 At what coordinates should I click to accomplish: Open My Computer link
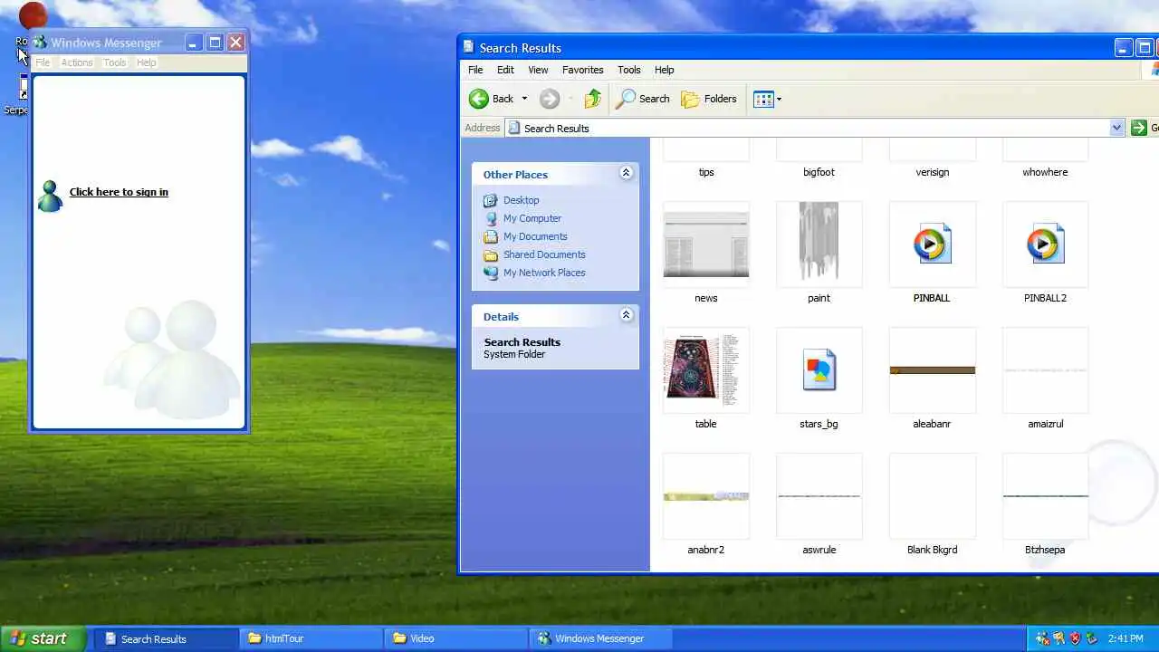532,218
